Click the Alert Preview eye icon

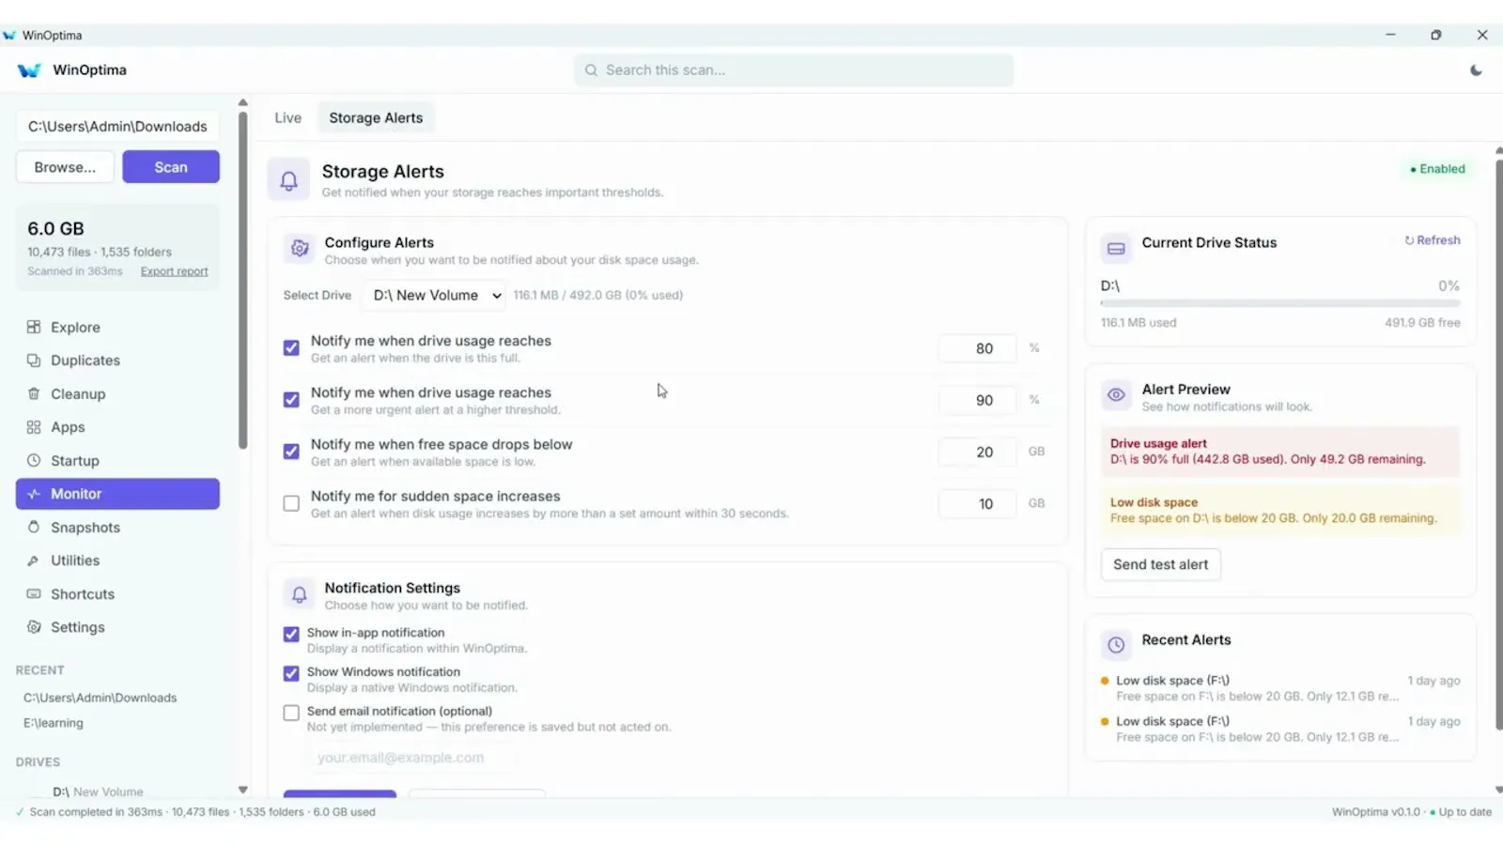pos(1116,395)
